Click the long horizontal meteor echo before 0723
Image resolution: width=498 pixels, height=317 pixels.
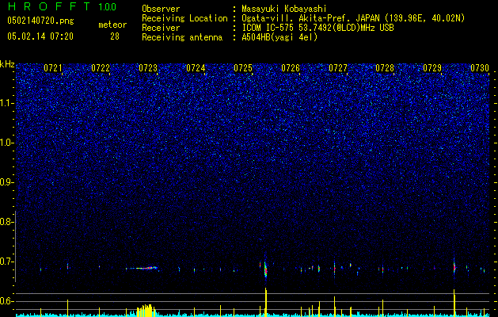pyautogui.click(x=142, y=268)
